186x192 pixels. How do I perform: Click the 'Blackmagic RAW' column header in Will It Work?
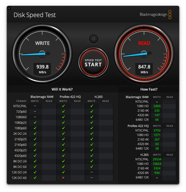(42, 97)
